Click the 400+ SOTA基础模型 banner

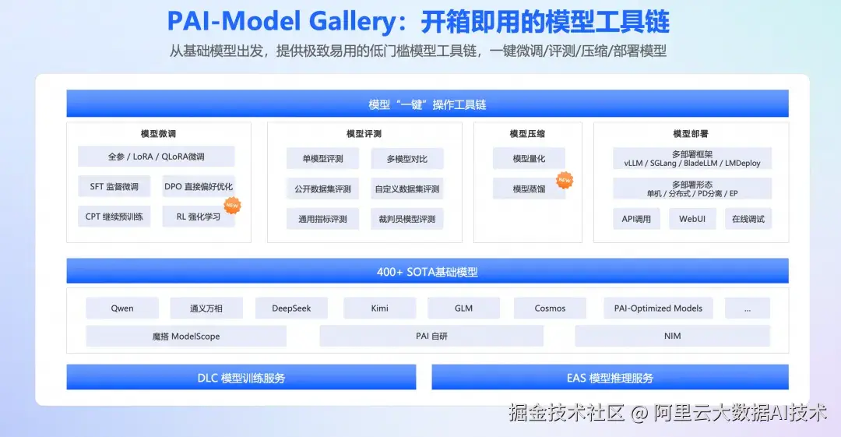click(428, 271)
